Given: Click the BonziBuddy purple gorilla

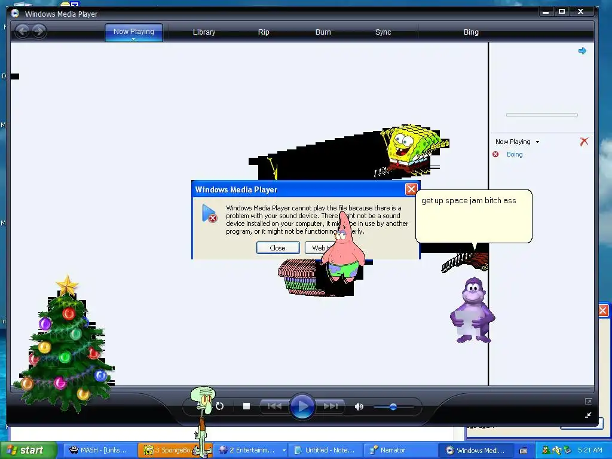Looking at the screenshot, I should coord(473,310).
